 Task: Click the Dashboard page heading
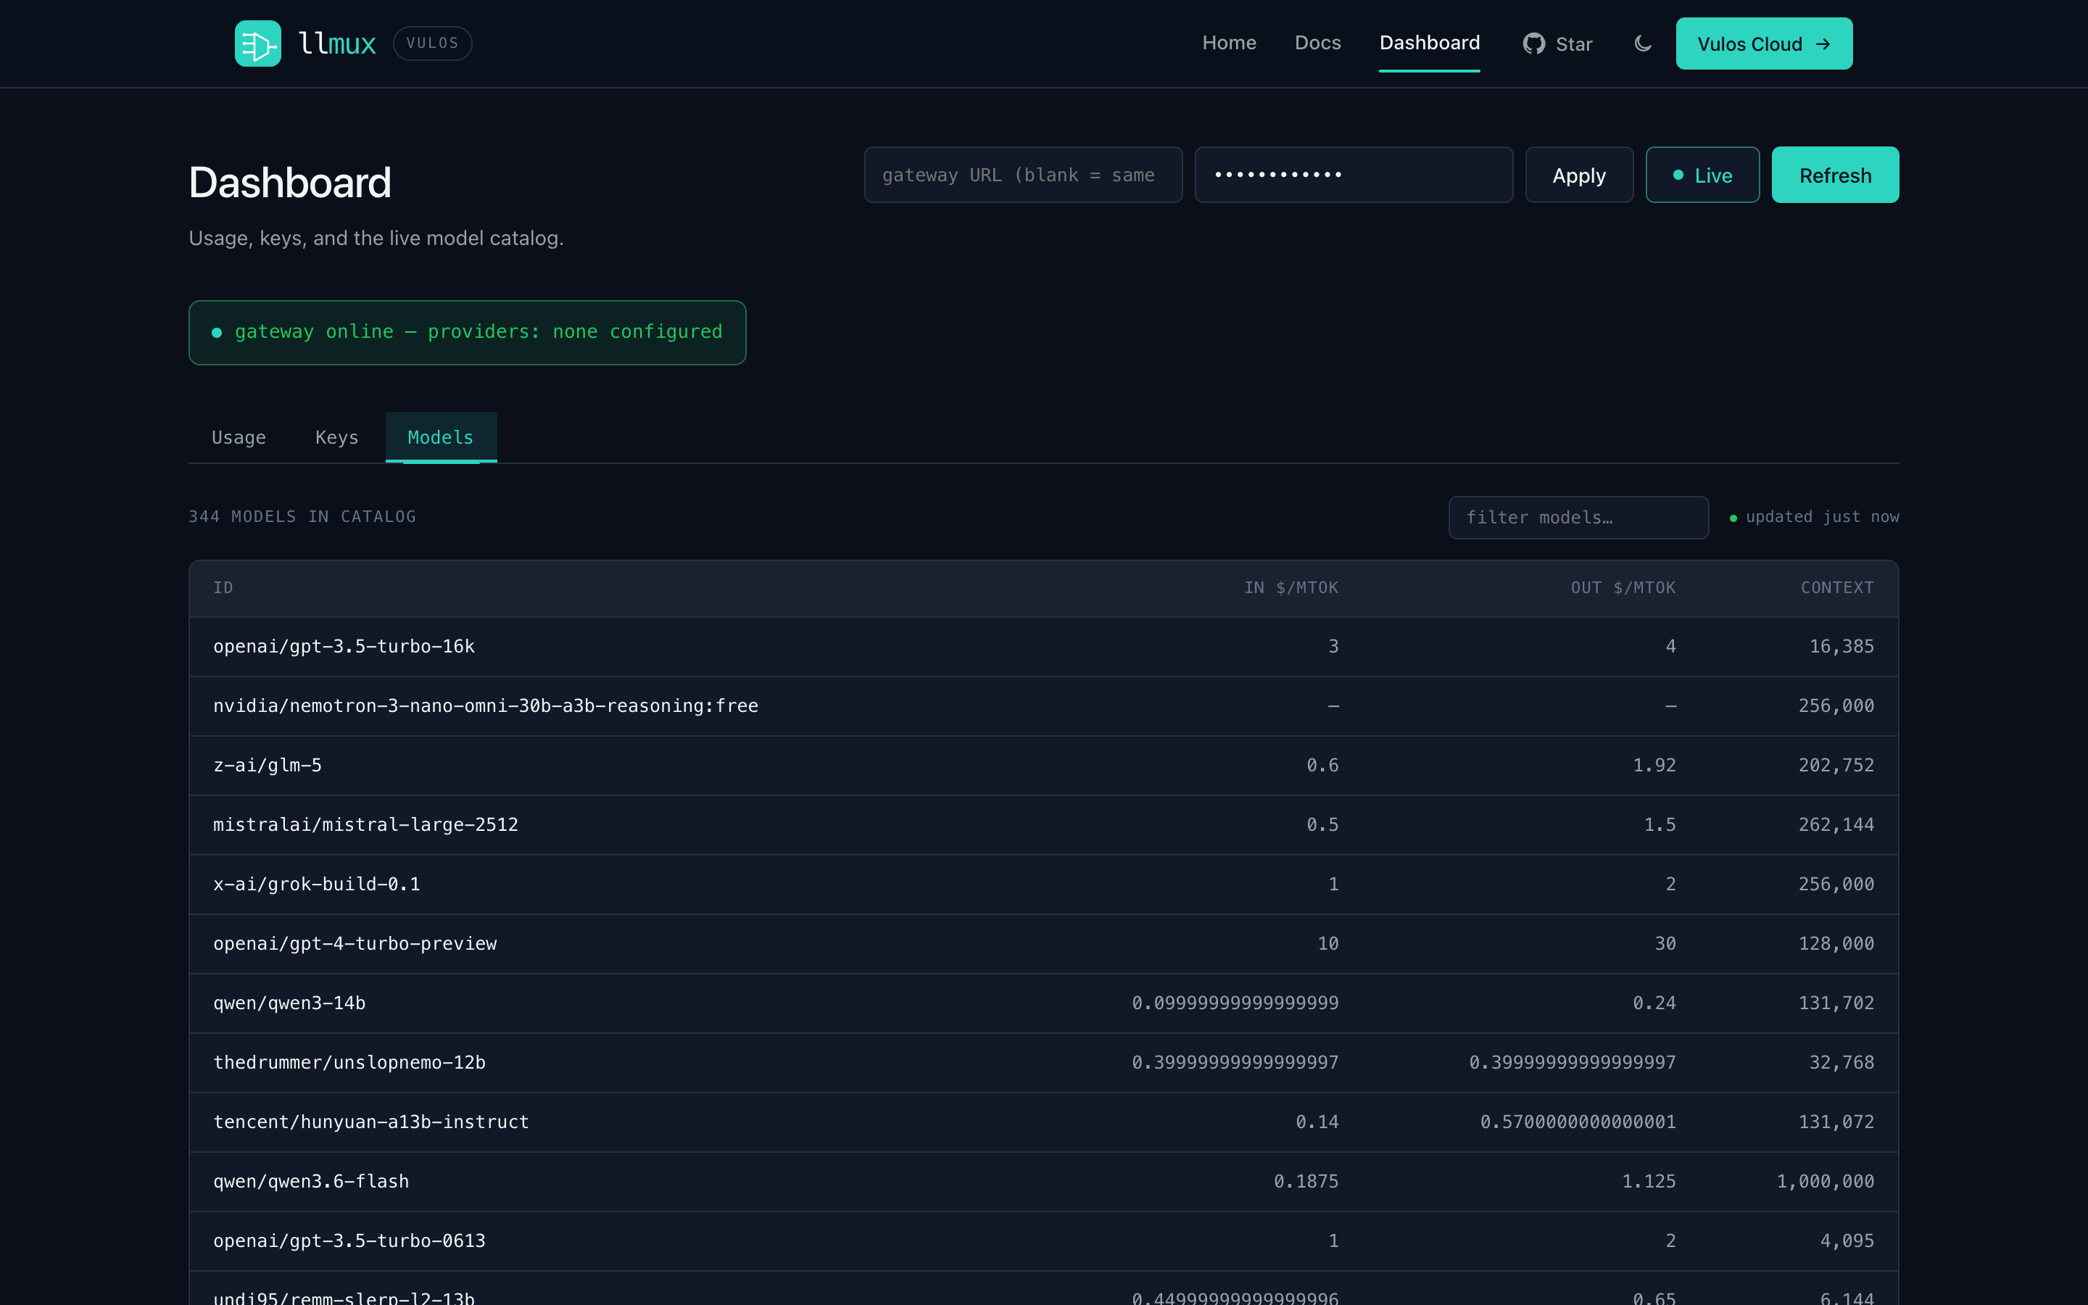290,183
